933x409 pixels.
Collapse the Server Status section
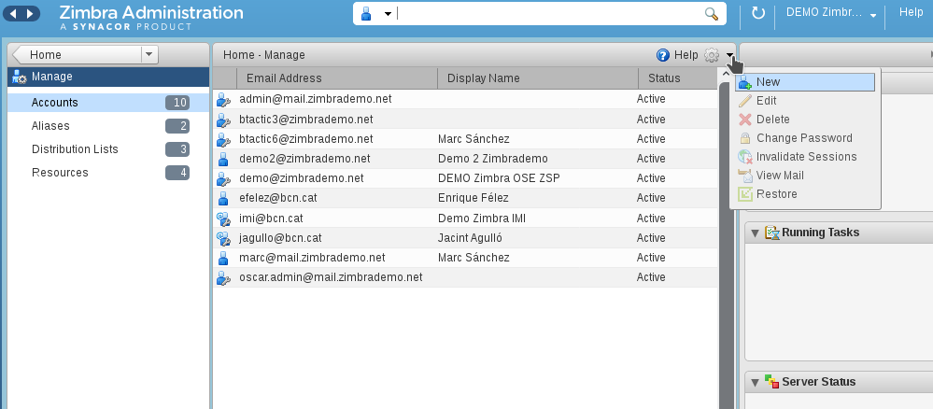(x=756, y=382)
